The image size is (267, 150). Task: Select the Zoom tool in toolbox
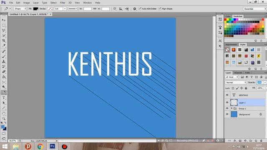click(x=4, y=118)
